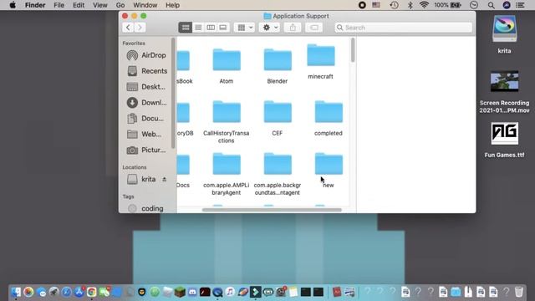Open Music app in the Dock
The width and height of the screenshot is (535, 301).
230,292
